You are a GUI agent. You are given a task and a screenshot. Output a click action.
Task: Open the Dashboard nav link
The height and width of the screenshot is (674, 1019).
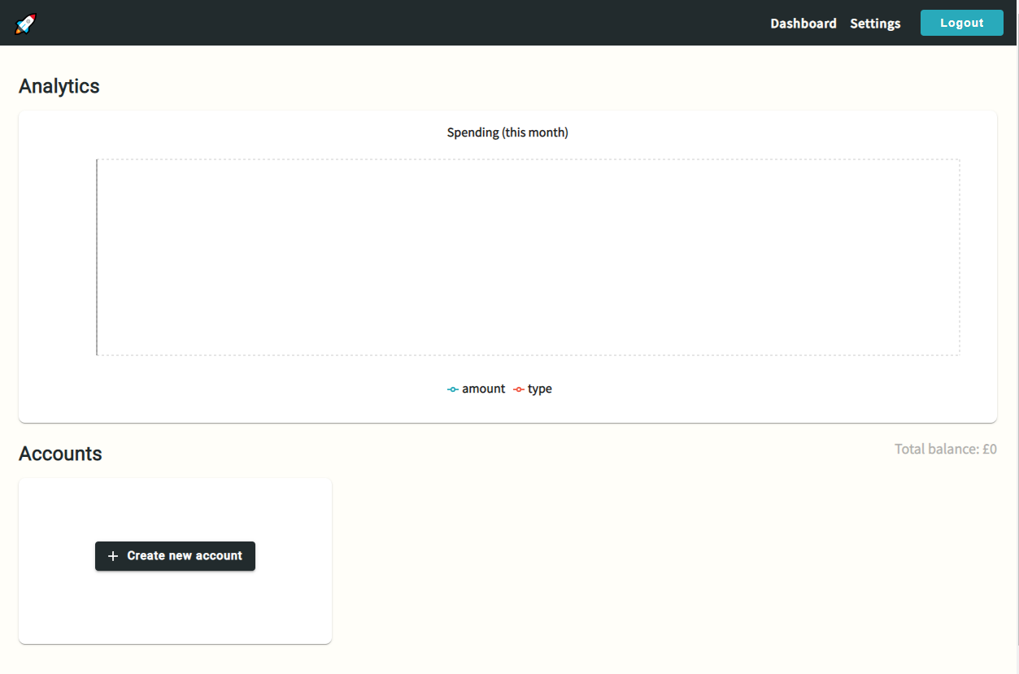tap(803, 24)
